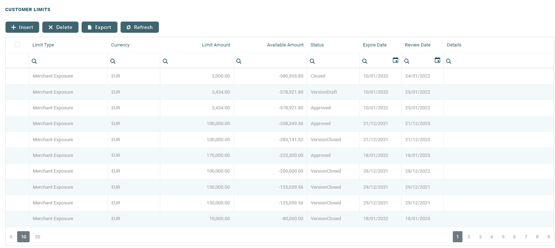Click the search icon under Currency column

[113, 61]
